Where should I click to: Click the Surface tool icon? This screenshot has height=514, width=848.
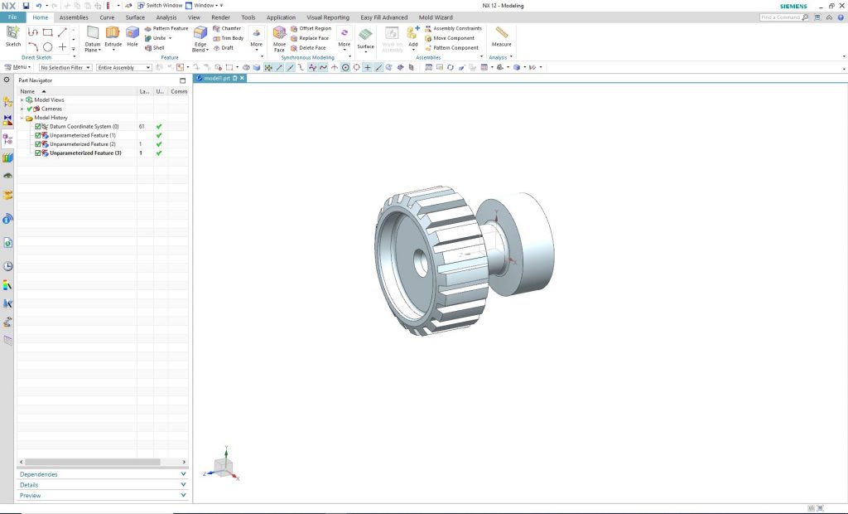[x=365, y=36]
